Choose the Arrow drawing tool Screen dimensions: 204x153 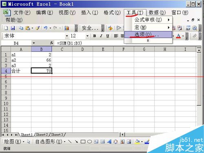coord(76,142)
